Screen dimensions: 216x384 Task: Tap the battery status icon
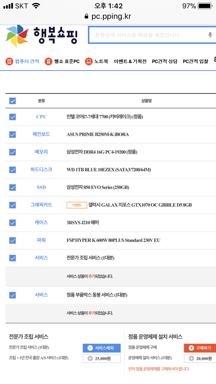pyautogui.click(x=205, y=6)
